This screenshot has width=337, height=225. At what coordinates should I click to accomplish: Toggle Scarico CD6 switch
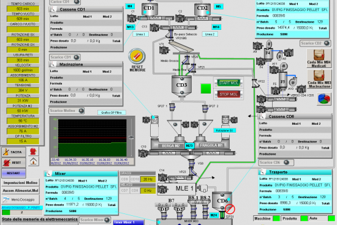(276, 163)
